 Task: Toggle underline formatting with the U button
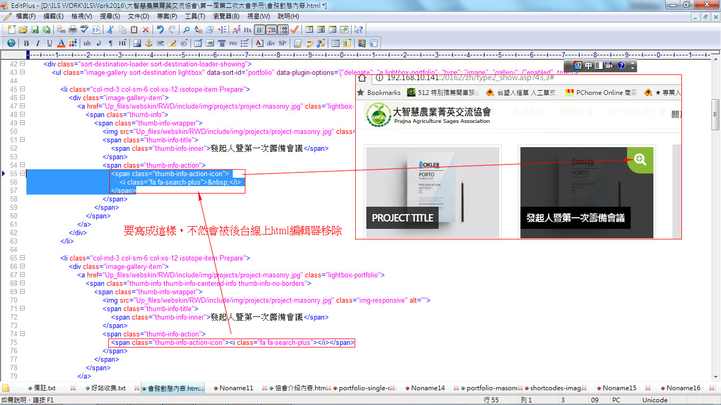pos(49,43)
